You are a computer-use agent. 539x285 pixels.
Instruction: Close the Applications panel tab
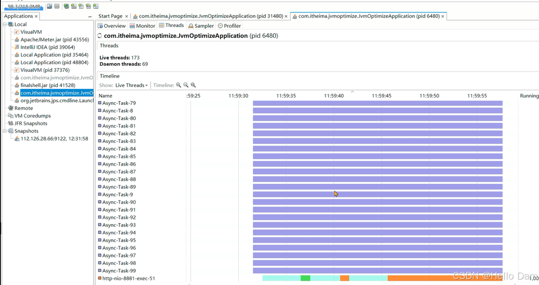click(36, 16)
